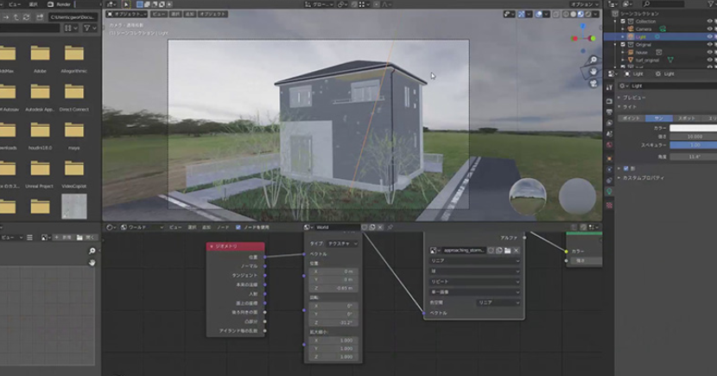717x376 pixels.
Task: Open the リピート extension dropdown
Action: (x=474, y=282)
